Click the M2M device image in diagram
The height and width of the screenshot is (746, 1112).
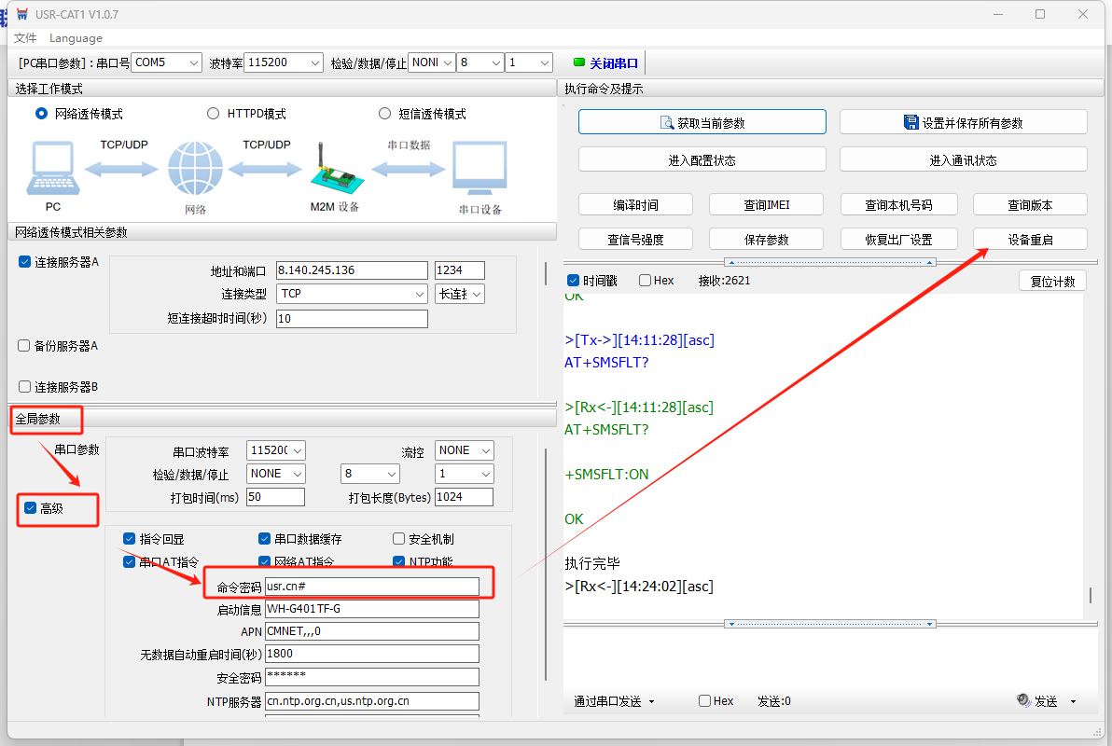point(333,171)
